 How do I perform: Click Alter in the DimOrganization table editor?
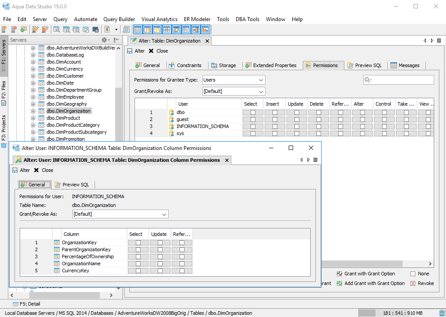pos(136,51)
